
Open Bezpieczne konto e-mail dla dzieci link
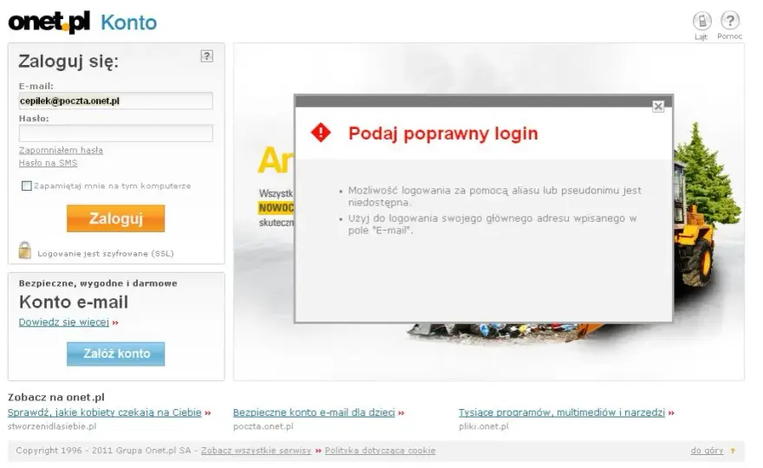314,413
